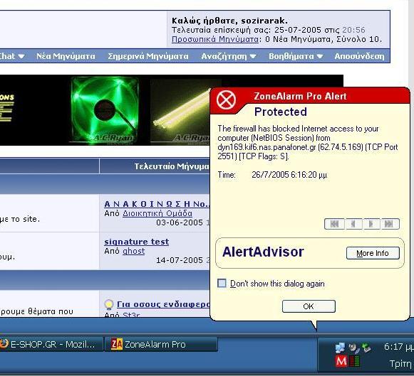This screenshot has height=376, width=414.
Task: Click the alert time 26/7/2005 6:16:20 μμ
Action: tap(289, 175)
